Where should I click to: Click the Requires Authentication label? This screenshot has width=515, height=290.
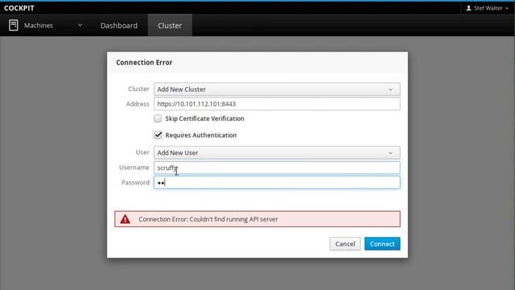click(x=200, y=135)
